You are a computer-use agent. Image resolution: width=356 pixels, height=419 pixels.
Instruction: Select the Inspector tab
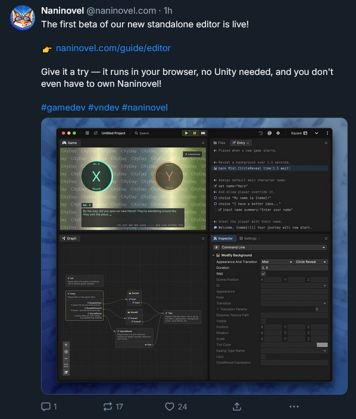point(223,238)
